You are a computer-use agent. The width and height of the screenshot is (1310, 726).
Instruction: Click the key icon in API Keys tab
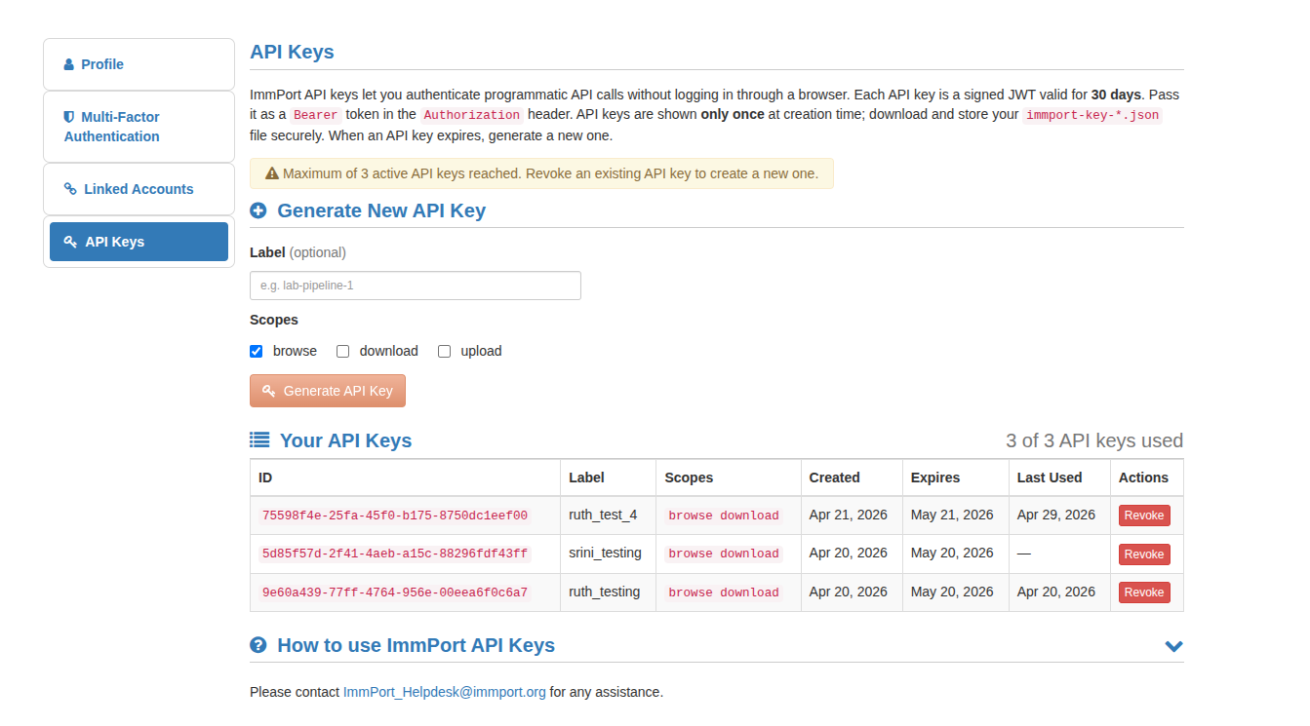(70, 242)
